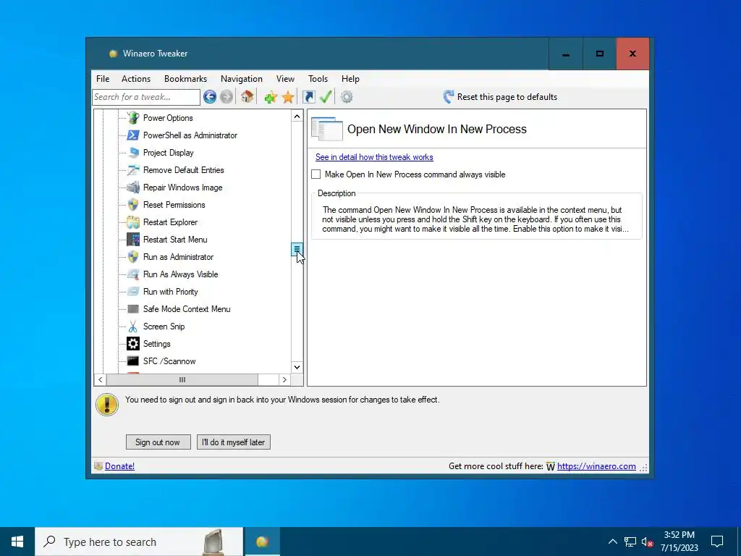Click the horizontal scrollbar right arrow
Image resolution: width=741 pixels, height=556 pixels.
pyautogui.click(x=284, y=379)
